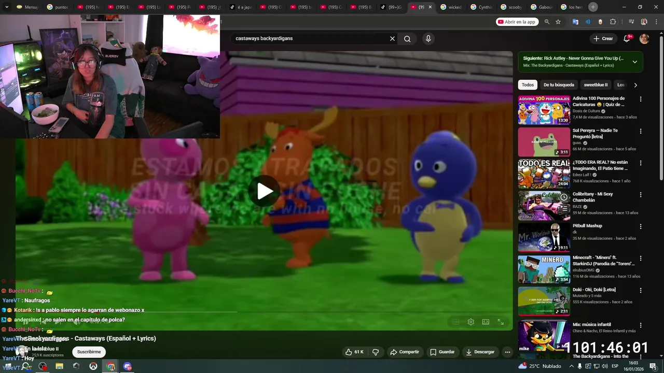This screenshot has width=664, height=373.
Task: Open options for Mix: música infantil
Action: tap(641, 325)
